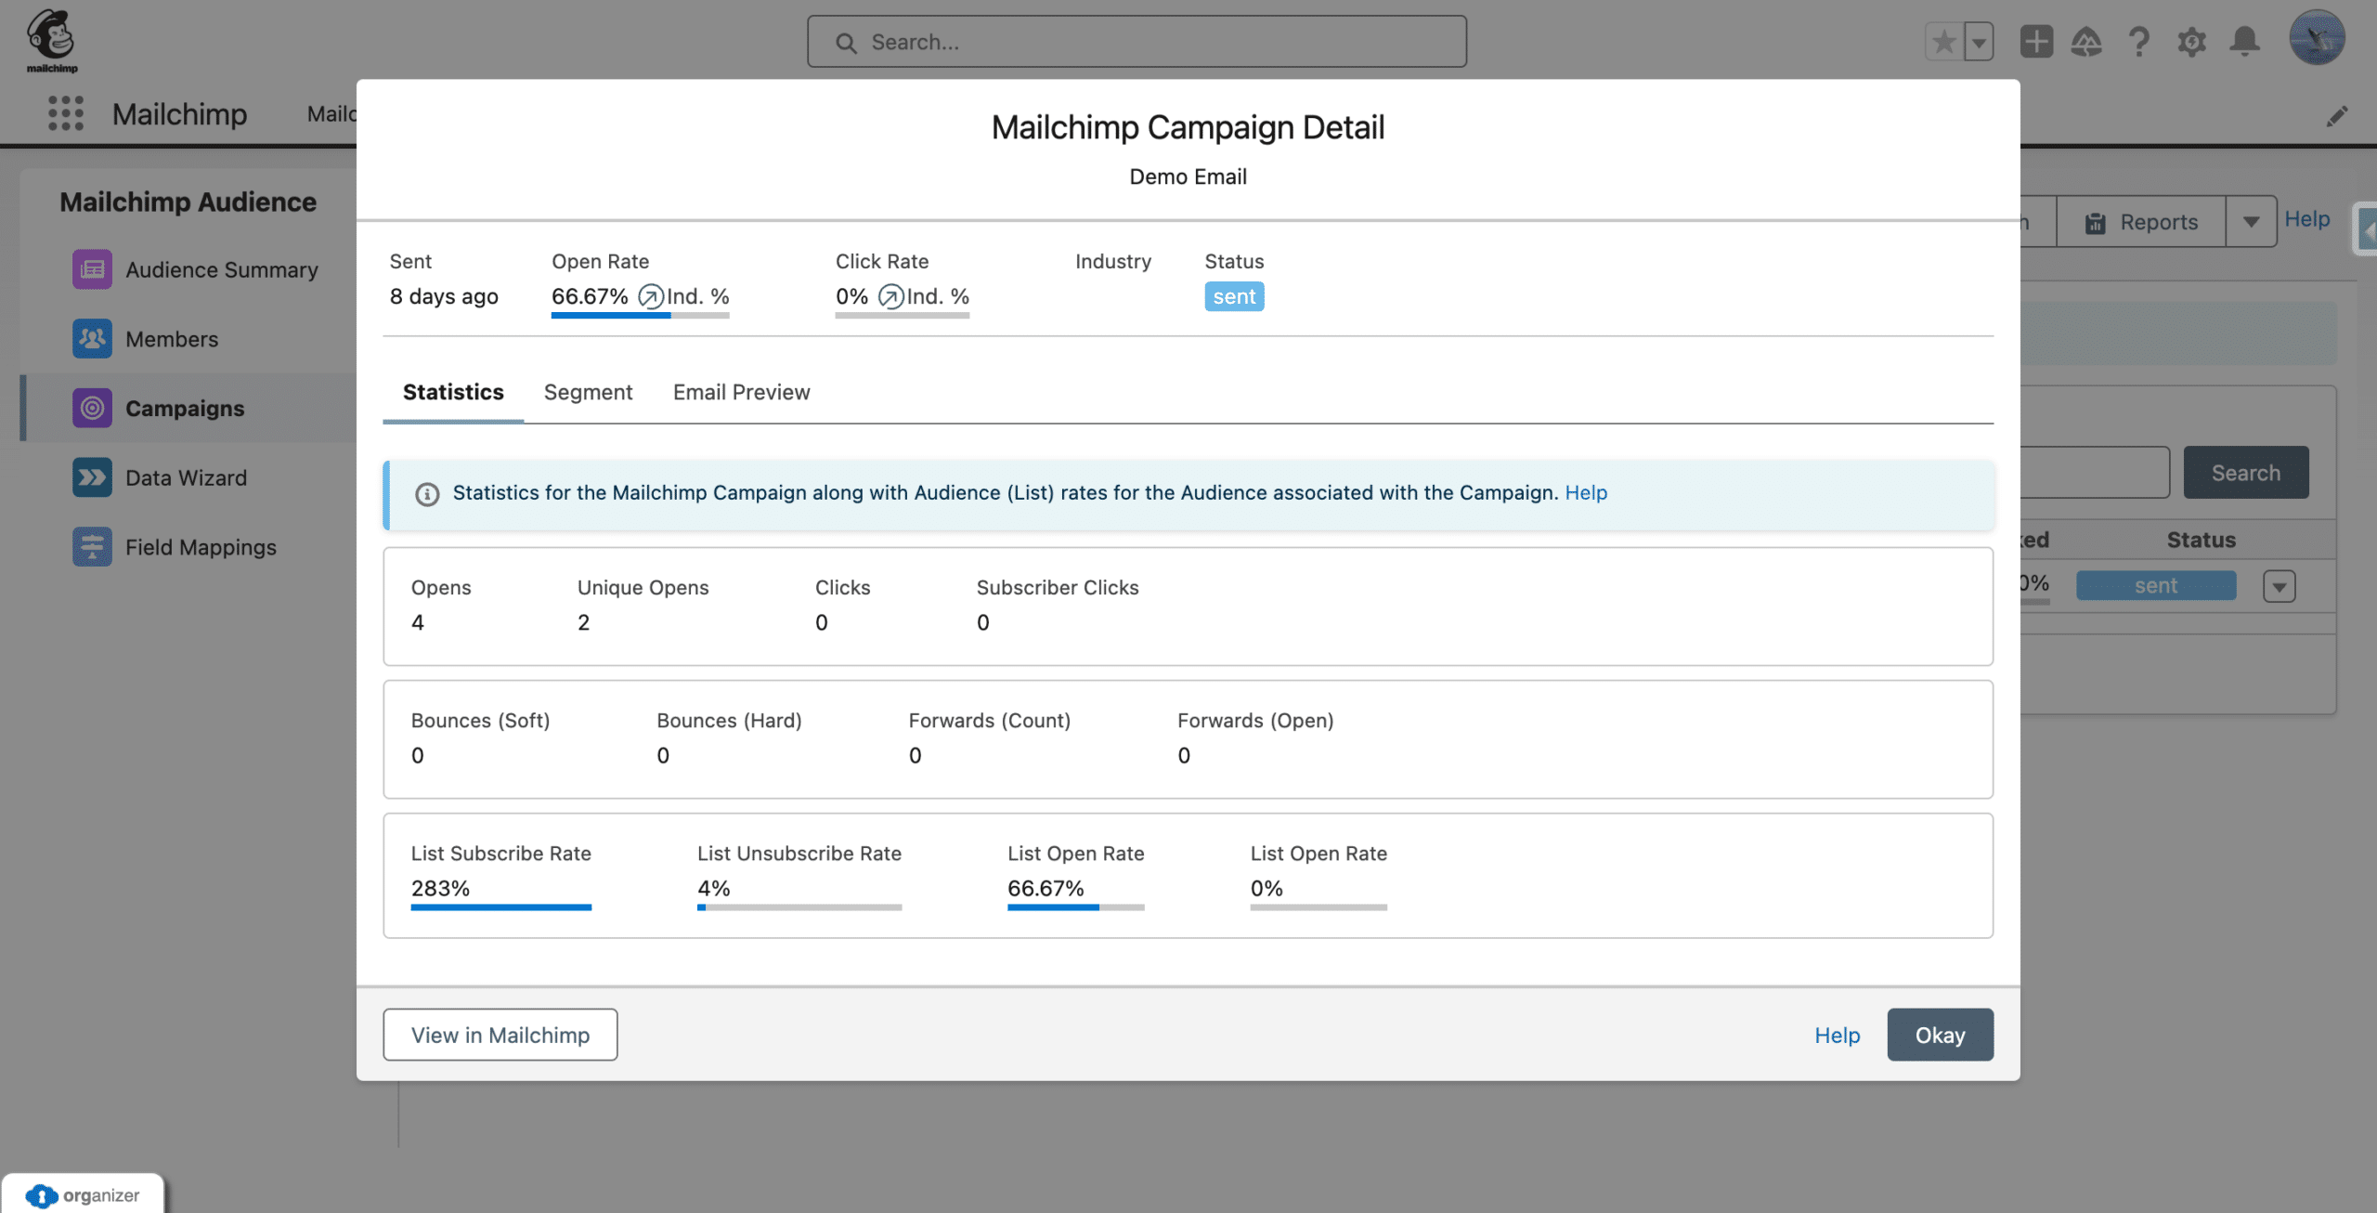
Task: Click the Mailchimp Audience heading
Action: point(188,202)
